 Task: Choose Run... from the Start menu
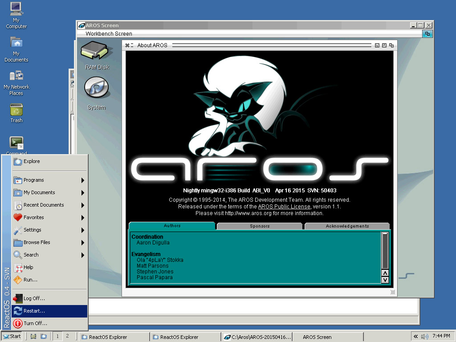click(50, 280)
